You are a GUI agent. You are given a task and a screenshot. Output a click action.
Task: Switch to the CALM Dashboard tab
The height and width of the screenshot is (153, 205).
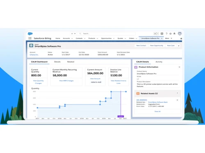tap(39, 62)
